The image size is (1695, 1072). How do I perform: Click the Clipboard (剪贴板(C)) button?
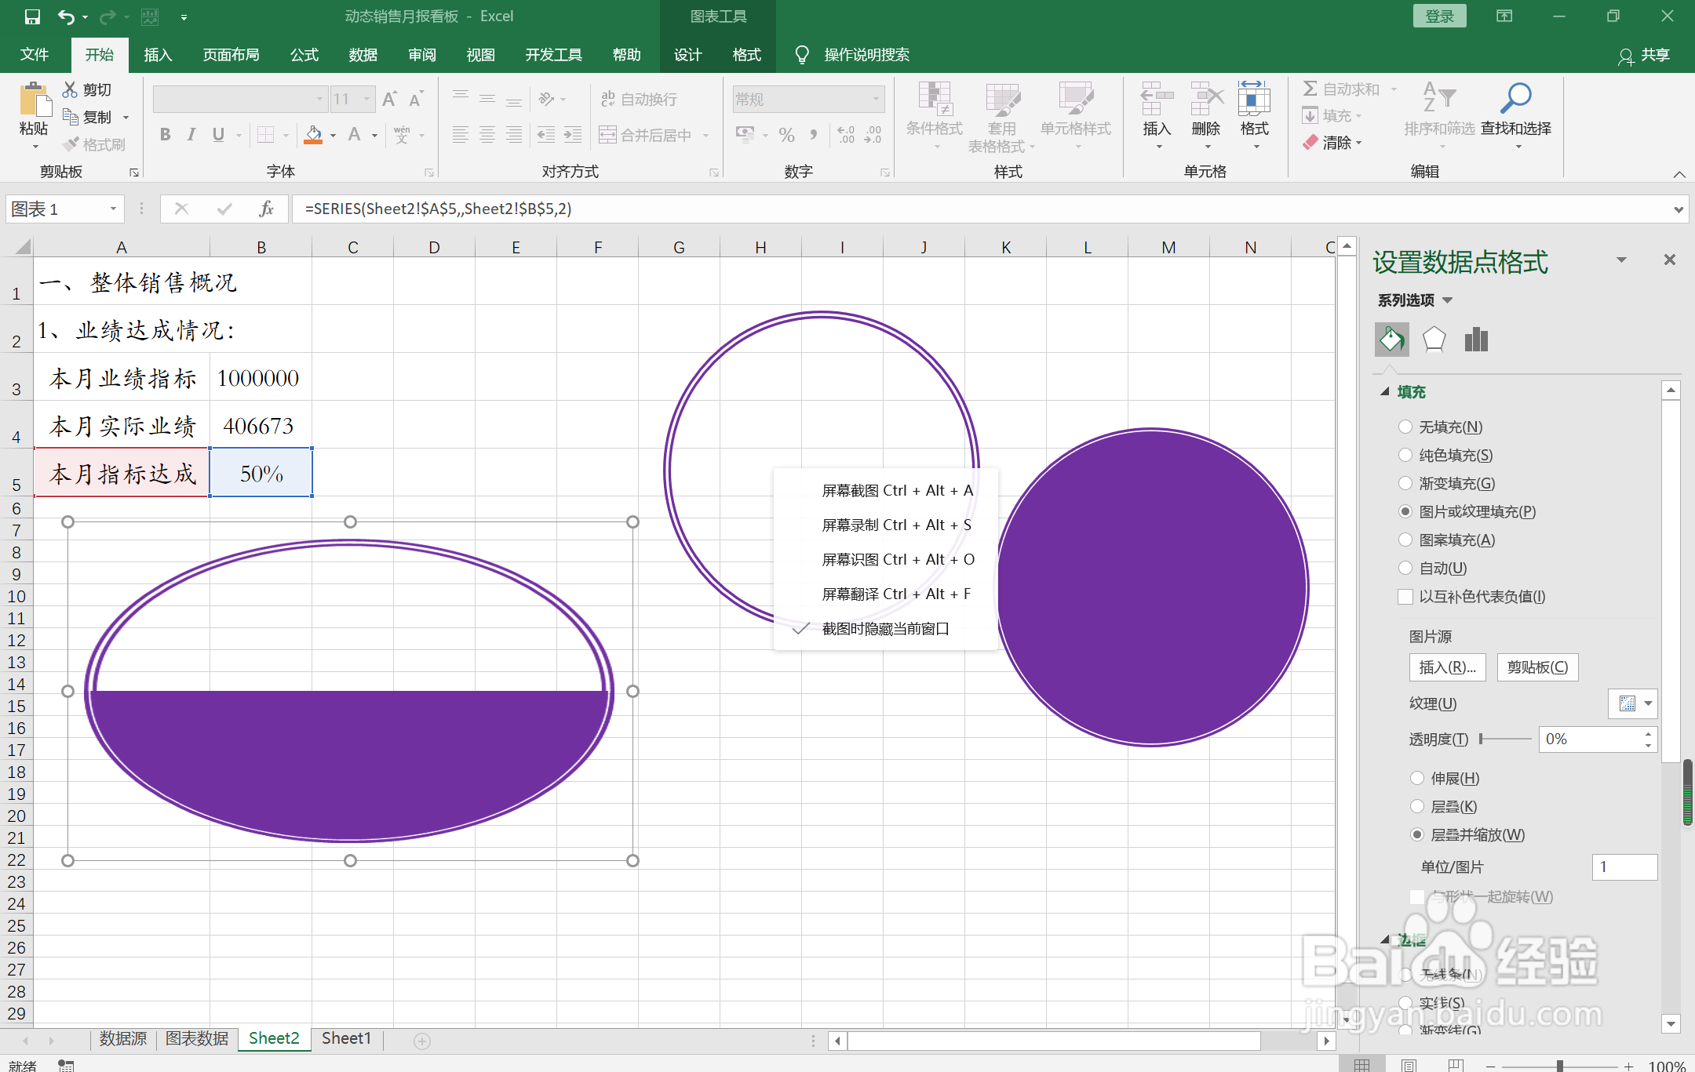[1537, 667]
